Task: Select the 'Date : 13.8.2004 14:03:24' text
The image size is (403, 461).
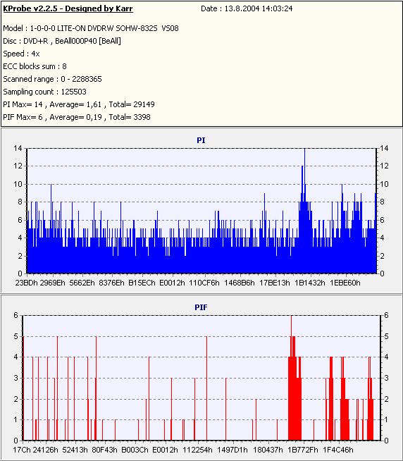Action: click(x=247, y=9)
